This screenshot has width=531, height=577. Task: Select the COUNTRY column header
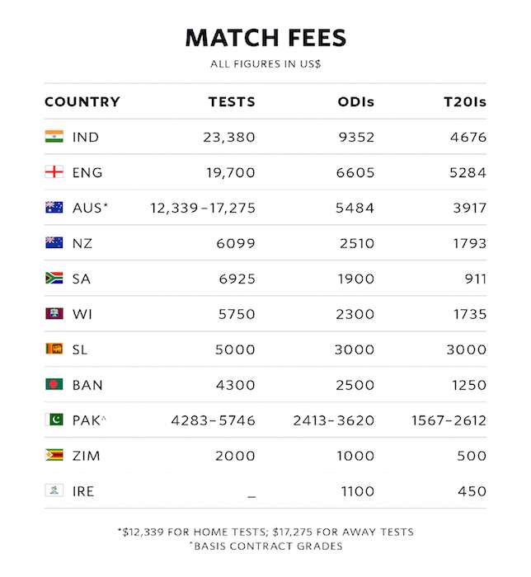[82, 102]
